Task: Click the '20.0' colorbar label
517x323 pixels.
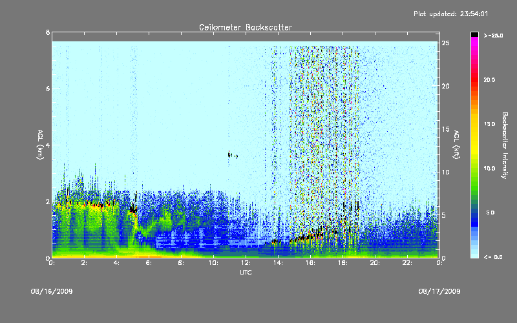Action: [489, 80]
